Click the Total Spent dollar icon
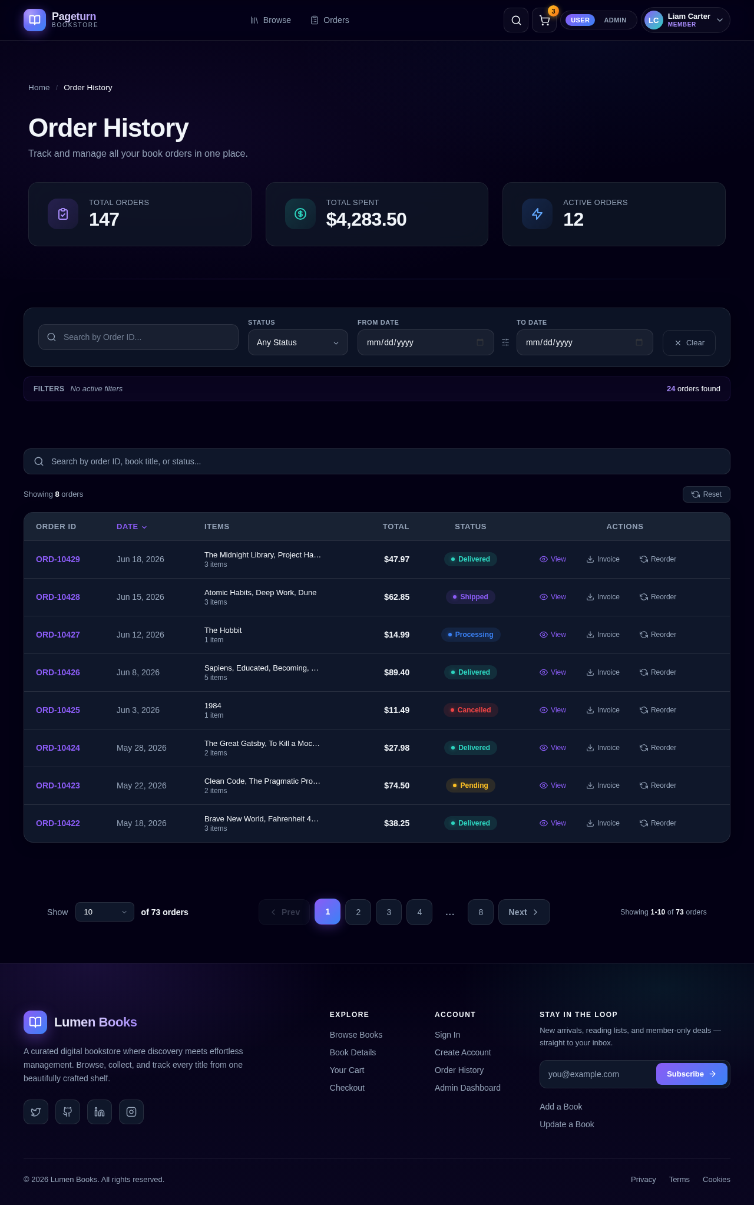 (300, 214)
